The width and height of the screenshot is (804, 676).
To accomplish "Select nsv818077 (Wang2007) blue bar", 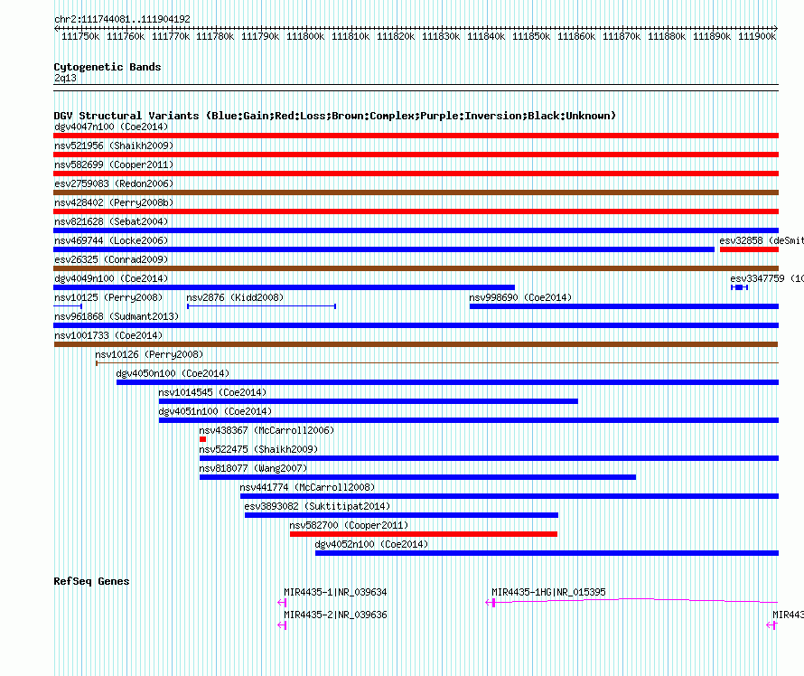I will point(418,477).
